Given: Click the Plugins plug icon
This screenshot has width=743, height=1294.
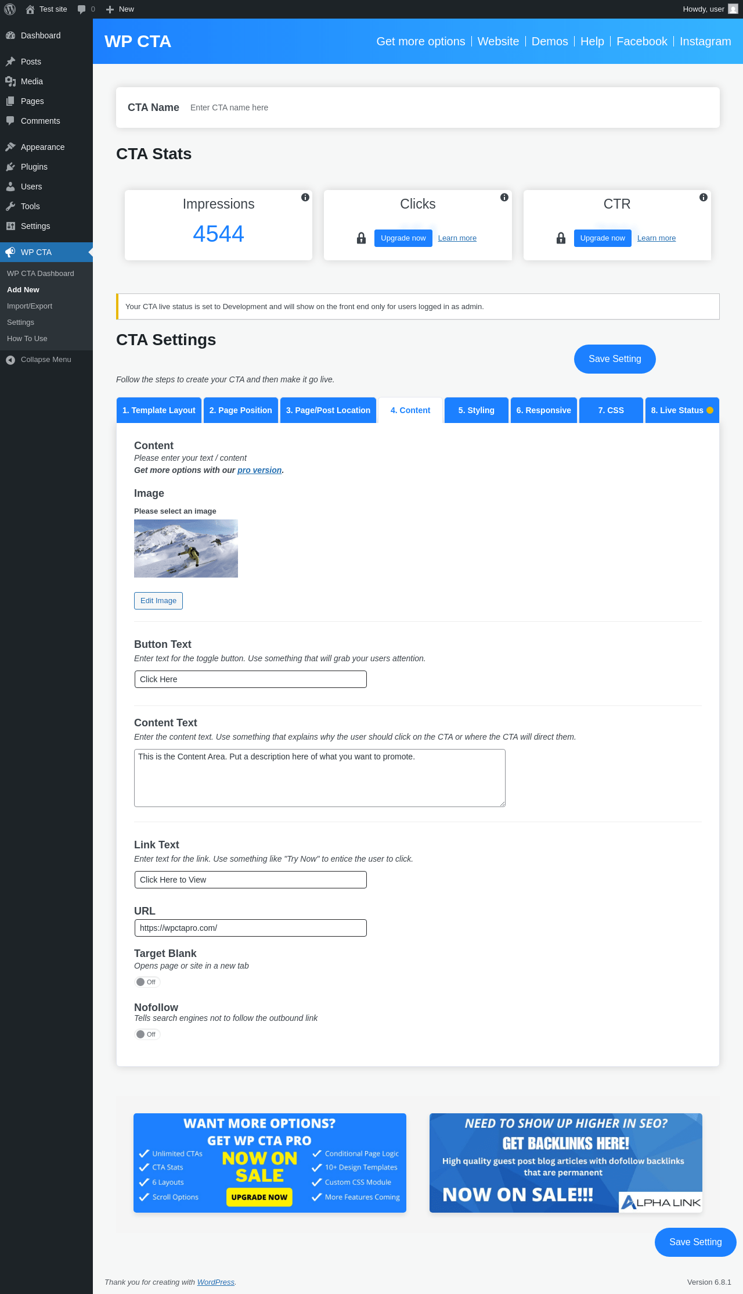Looking at the screenshot, I should tap(10, 167).
